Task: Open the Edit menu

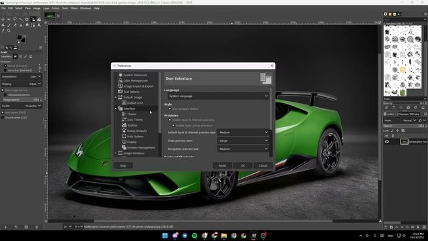Action: [11, 8]
